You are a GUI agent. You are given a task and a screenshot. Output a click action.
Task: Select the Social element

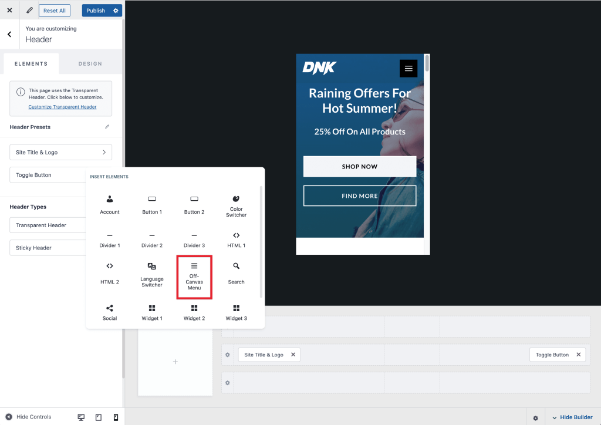click(110, 310)
